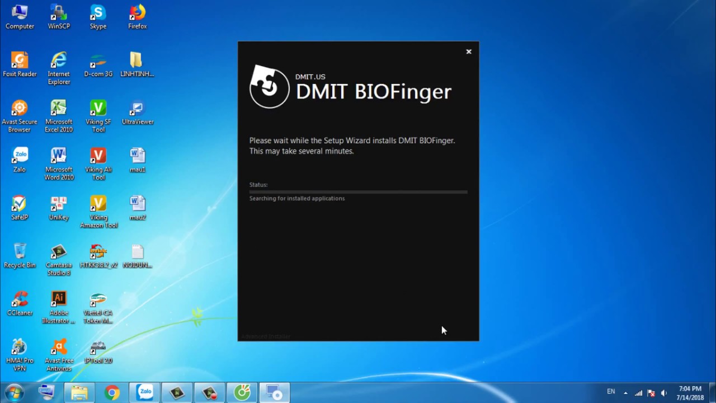This screenshot has height=403, width=716.
Task: Select the Adobe Illustrator shortcut
Action: click(x=59, y=307)
